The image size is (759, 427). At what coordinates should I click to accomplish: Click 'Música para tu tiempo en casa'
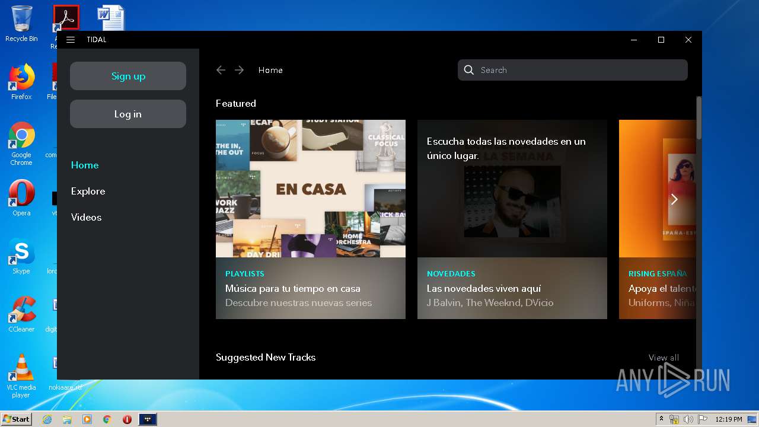click(293, 289)
